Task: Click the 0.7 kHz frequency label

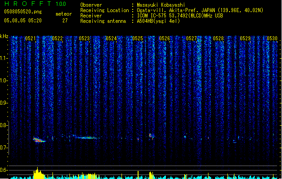Action: pyautogui.click(x=4, y=148)
